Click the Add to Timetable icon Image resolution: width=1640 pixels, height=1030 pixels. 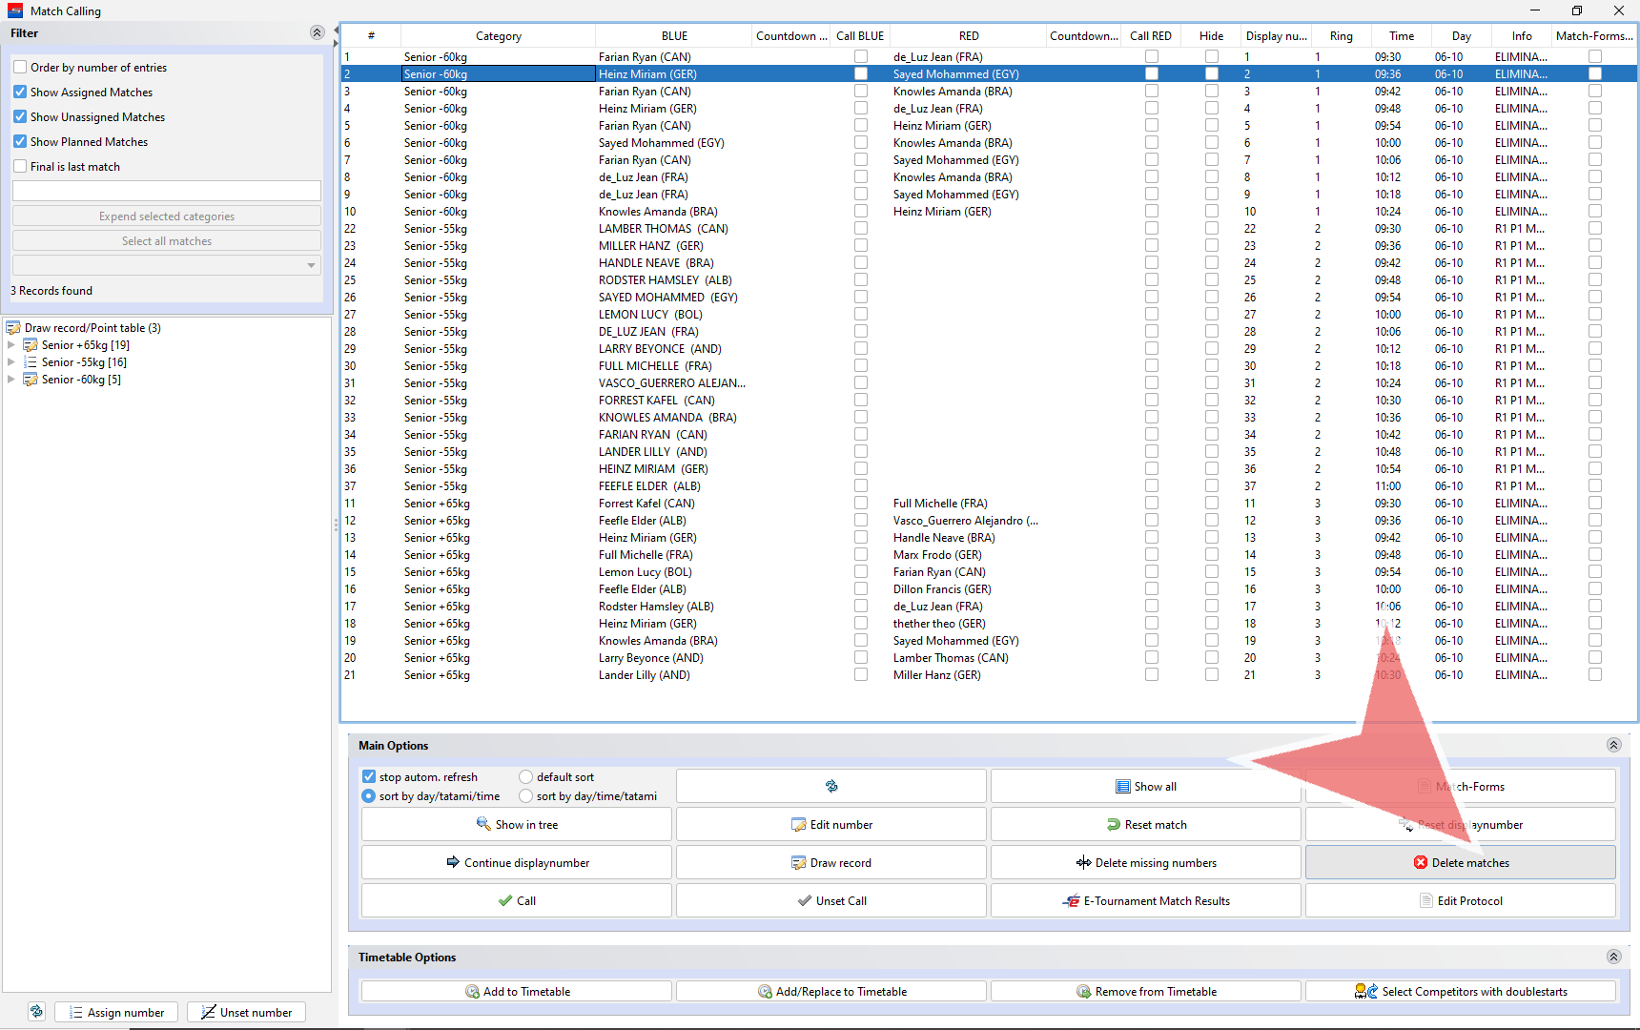pyautogui.click(x=472, y=992)
